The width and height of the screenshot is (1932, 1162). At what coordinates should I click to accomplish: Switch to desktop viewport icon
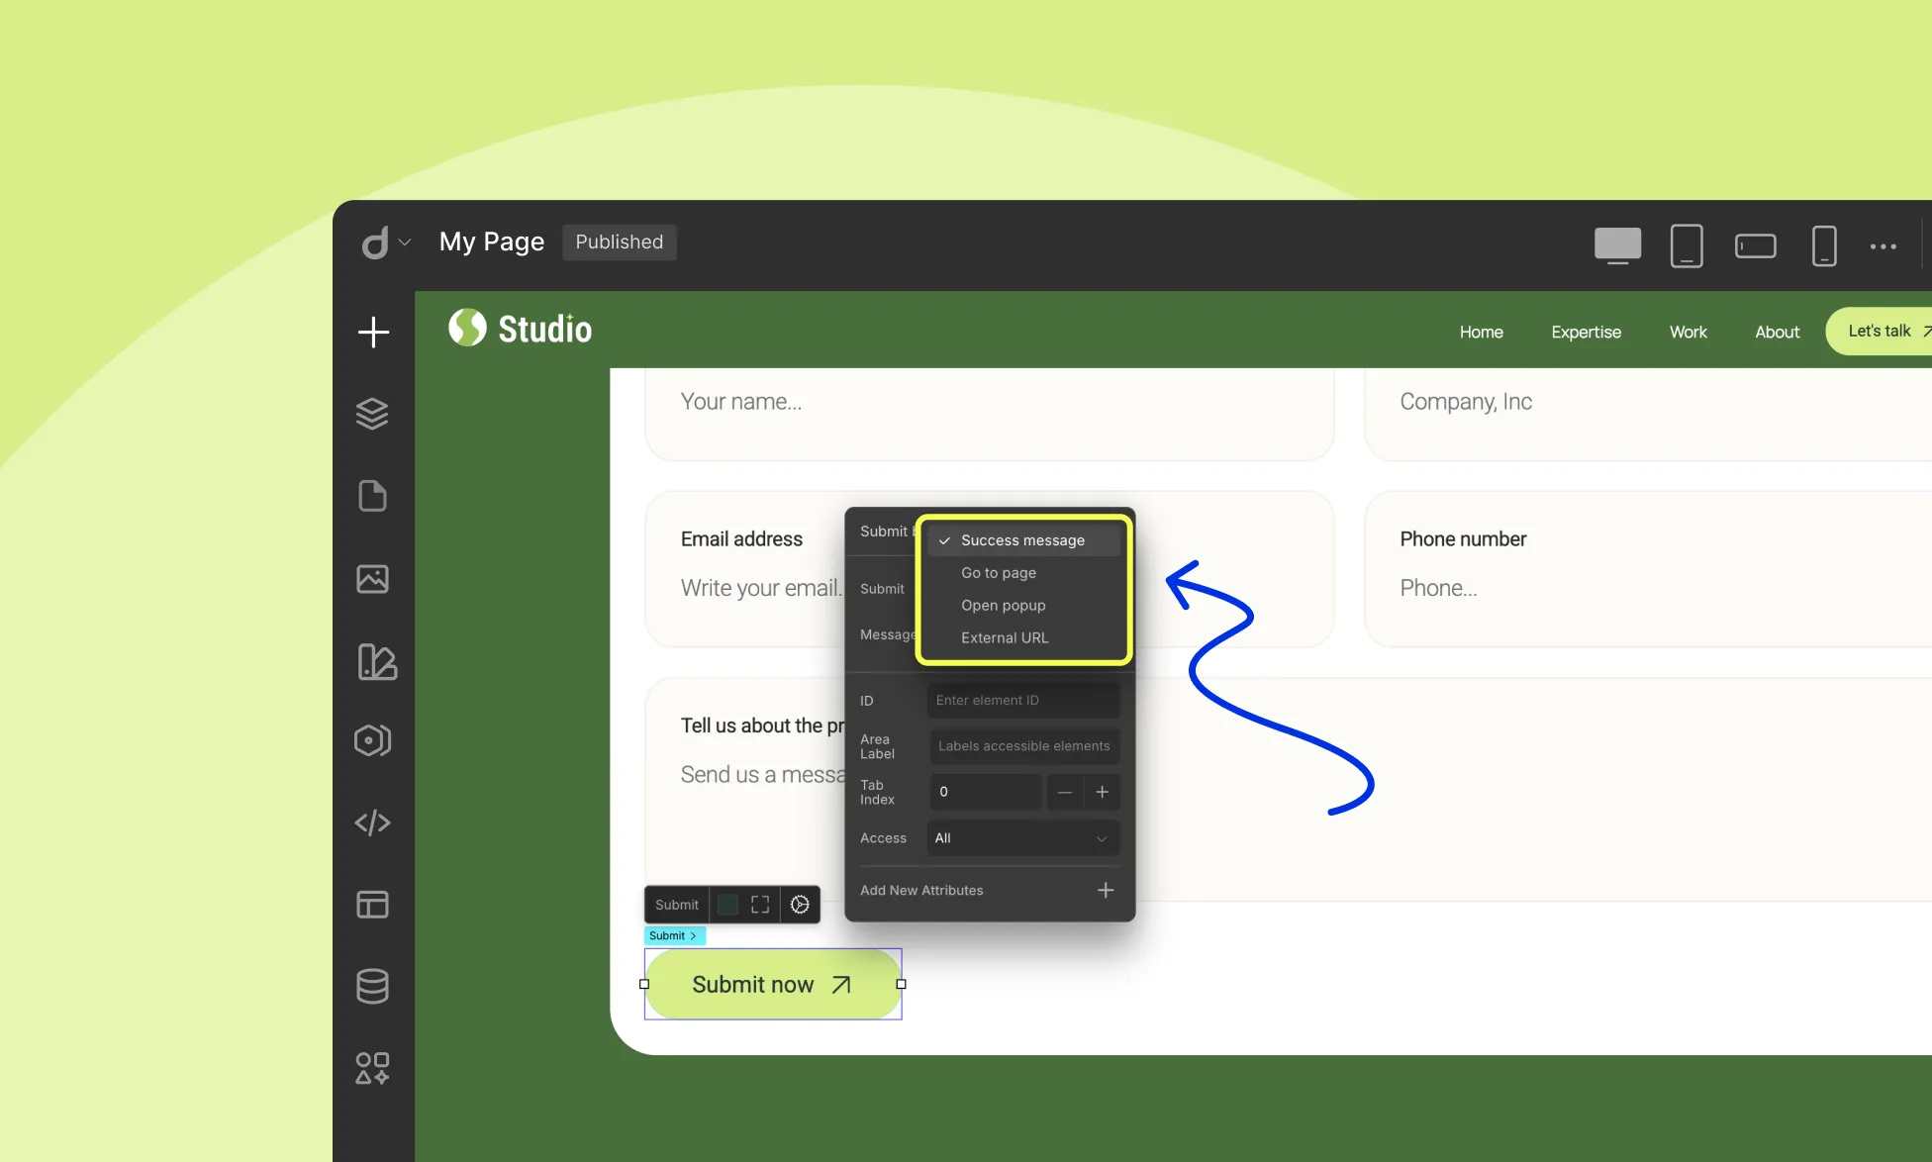pyautogui.click(x=1617, y=245)
